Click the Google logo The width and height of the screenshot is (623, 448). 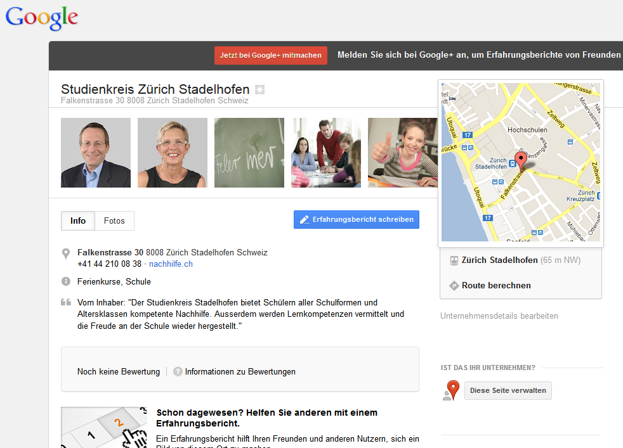[42, 18]
